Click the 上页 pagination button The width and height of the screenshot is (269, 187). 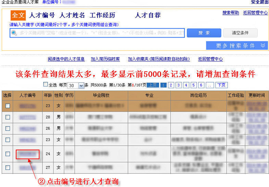click(153, 85)
